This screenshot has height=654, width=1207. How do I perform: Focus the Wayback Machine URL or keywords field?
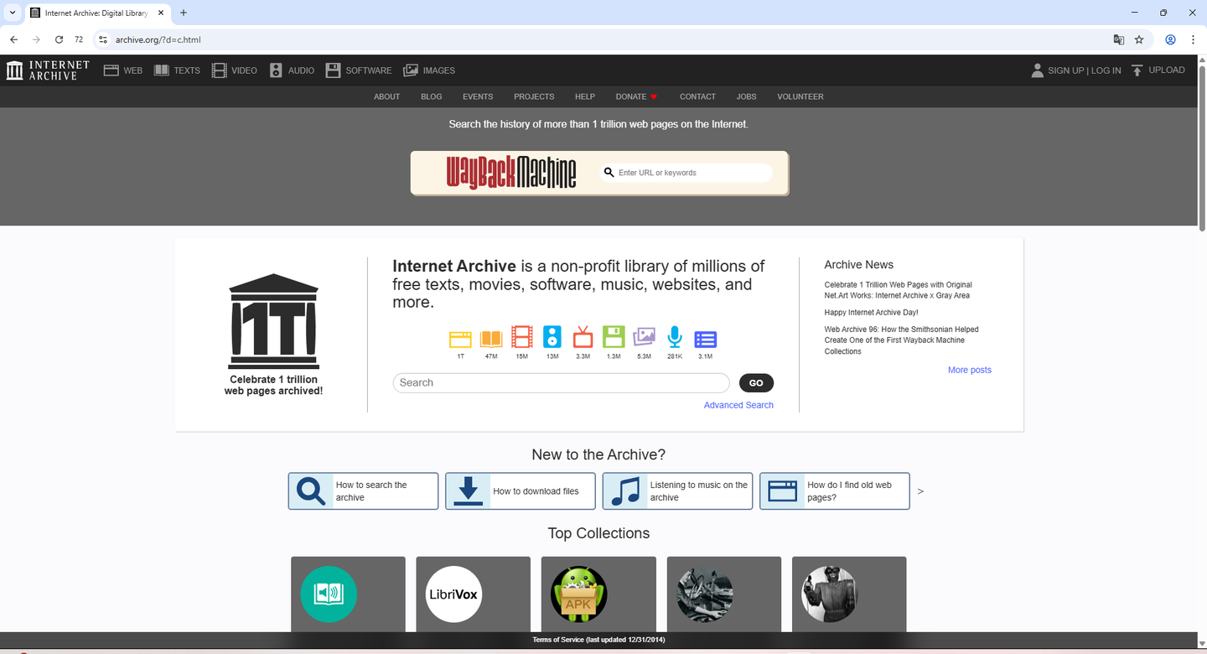click(686, 173)
